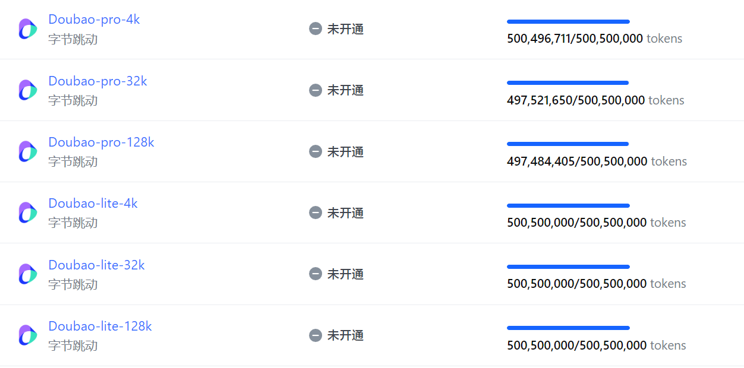Open the Doubao-lite-128k model link

pyautogui.click(x=100, y=326)
